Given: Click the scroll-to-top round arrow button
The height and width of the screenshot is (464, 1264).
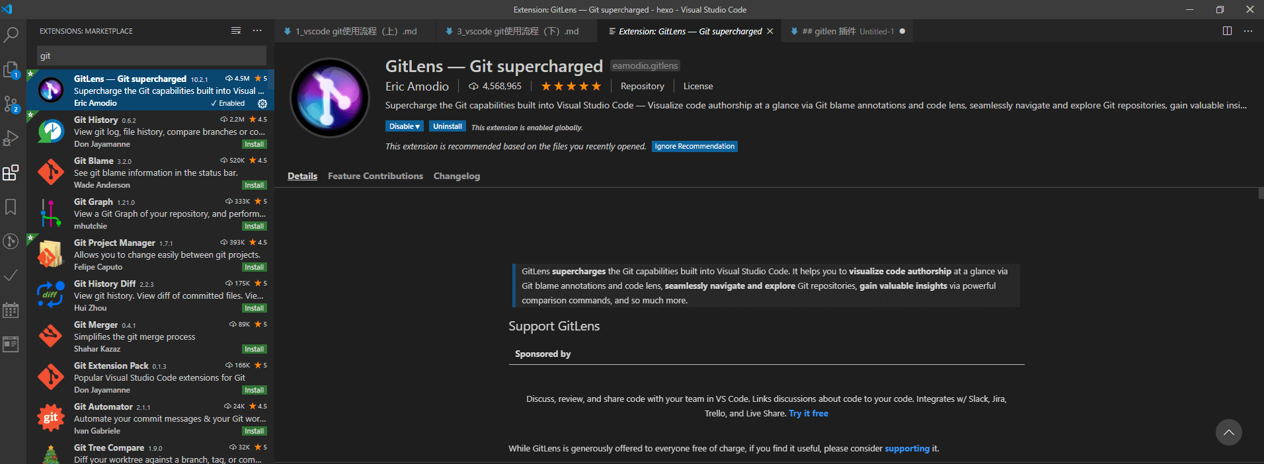Looking at the screenshot, I should [1228, 432].
